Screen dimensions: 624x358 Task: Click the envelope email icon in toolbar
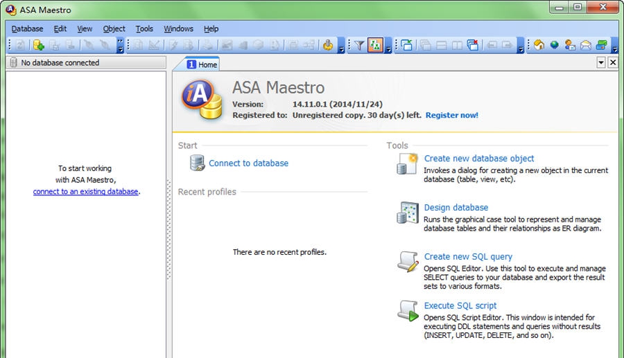point(585,46)
